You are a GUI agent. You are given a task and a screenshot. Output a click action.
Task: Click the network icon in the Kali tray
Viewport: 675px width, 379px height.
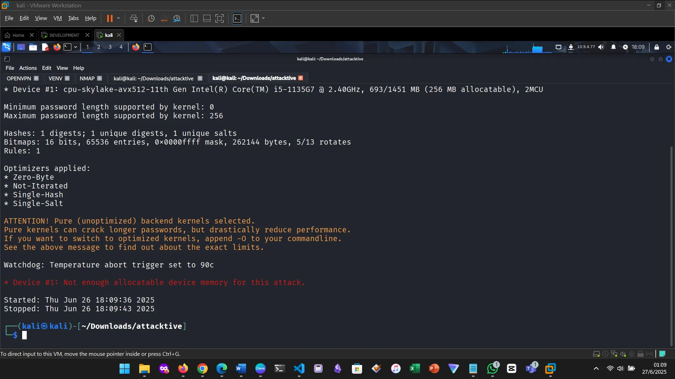tap(559, 47)
